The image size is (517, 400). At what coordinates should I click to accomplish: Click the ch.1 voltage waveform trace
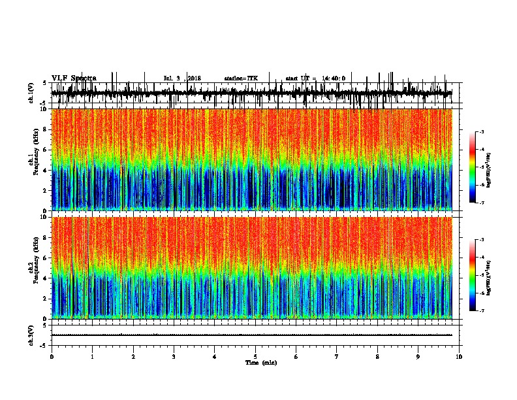tap(251, 93)
